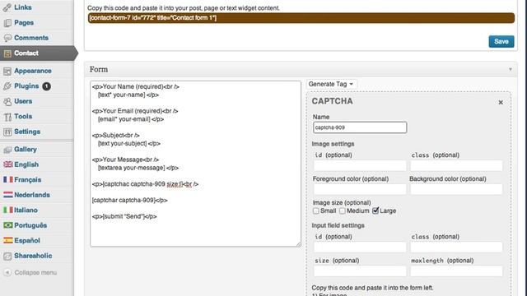Click the English flag icon

click(x=7, y=164)
